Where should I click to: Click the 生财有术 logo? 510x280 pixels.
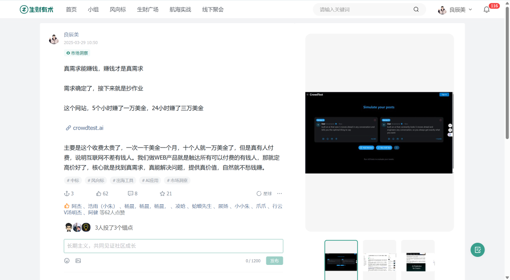[36, 9]
